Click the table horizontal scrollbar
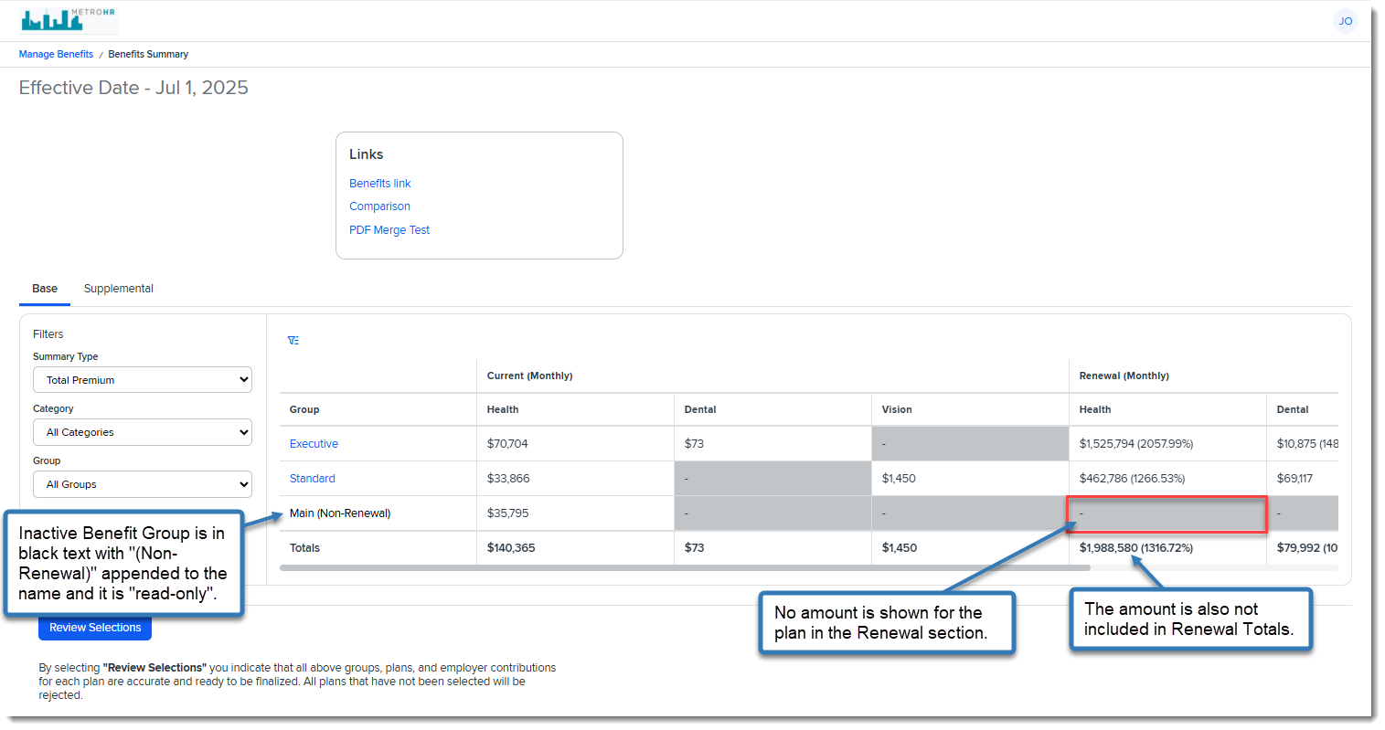Screen dimensions: 1385x730 pyautogui.click(x=684, y=567)
